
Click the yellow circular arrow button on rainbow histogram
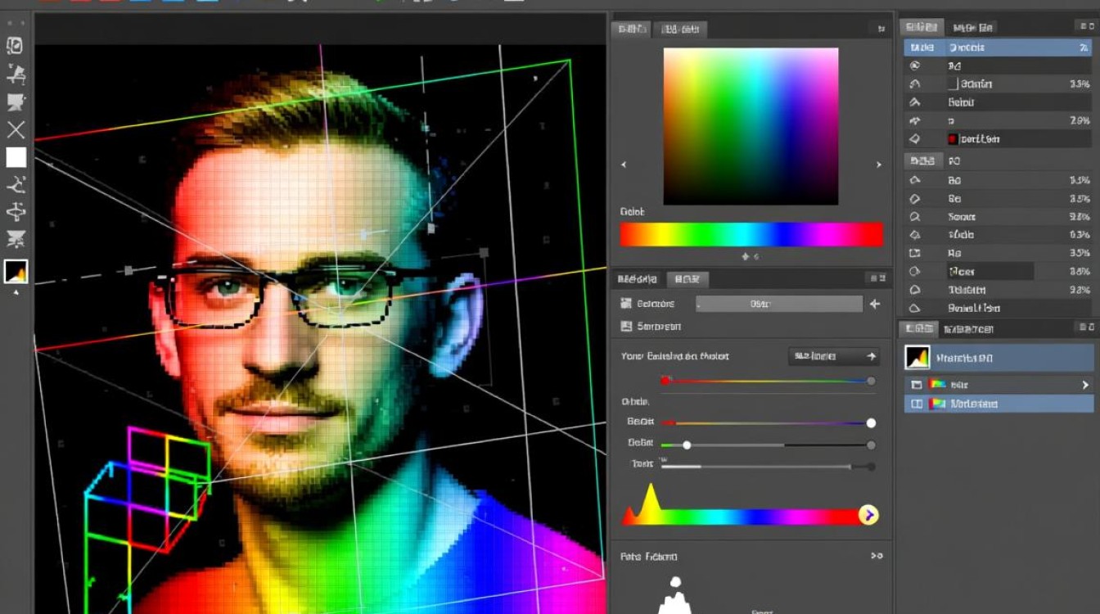click(868, 515)
